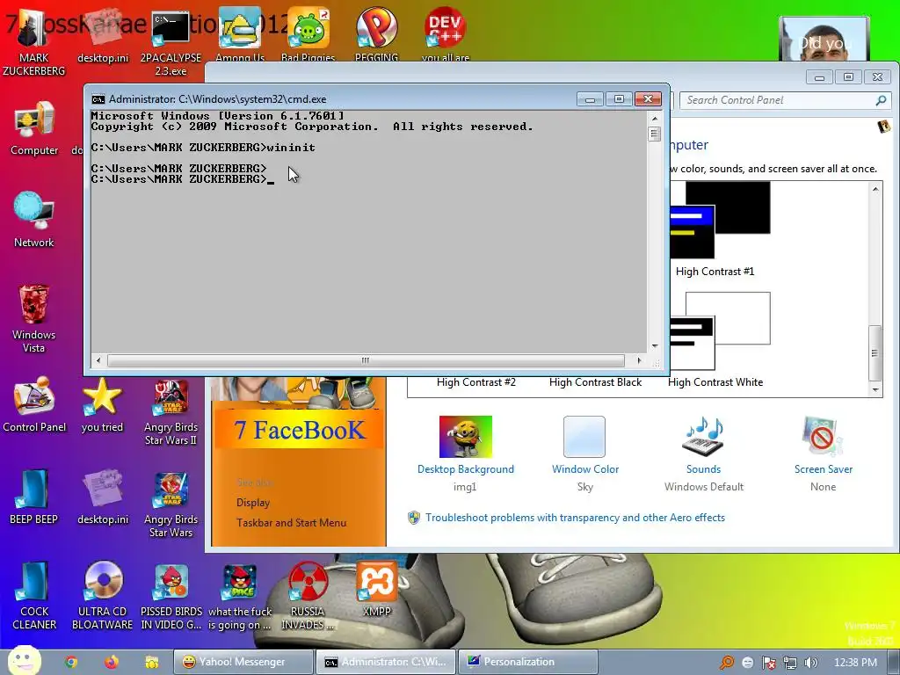This screenshot has width=900, height=675.
Task: Click cmd vertical scrollbar up arrow
Action: (654, 119)
